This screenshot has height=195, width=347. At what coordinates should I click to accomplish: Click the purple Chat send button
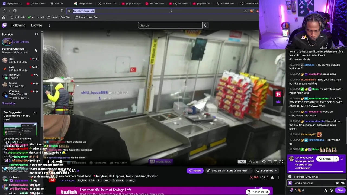pos(340,190)
